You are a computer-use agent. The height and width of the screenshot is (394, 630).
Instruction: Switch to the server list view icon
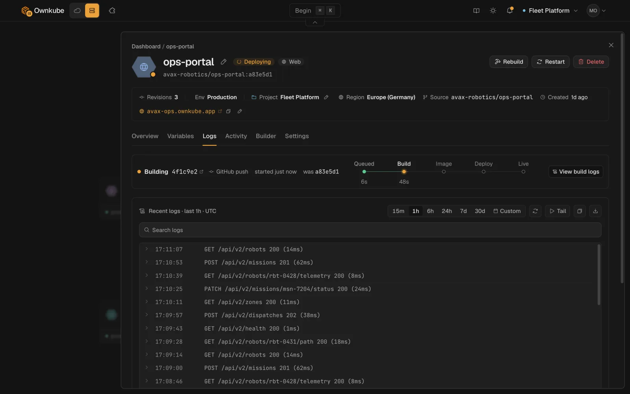click(x=92, y=11)
